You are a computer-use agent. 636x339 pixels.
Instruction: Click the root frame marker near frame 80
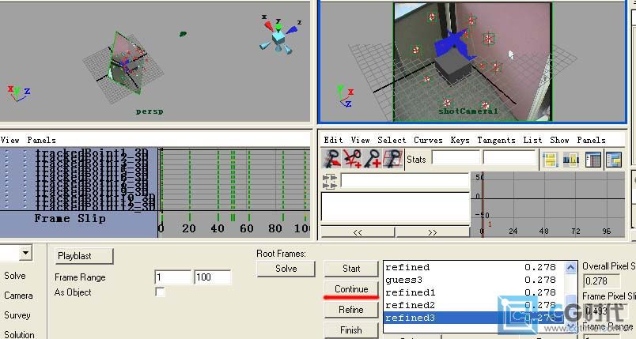[283, 217]
